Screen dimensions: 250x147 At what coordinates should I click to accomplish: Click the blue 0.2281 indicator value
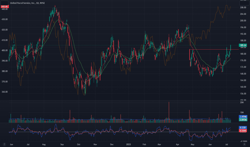pos(243,127)
